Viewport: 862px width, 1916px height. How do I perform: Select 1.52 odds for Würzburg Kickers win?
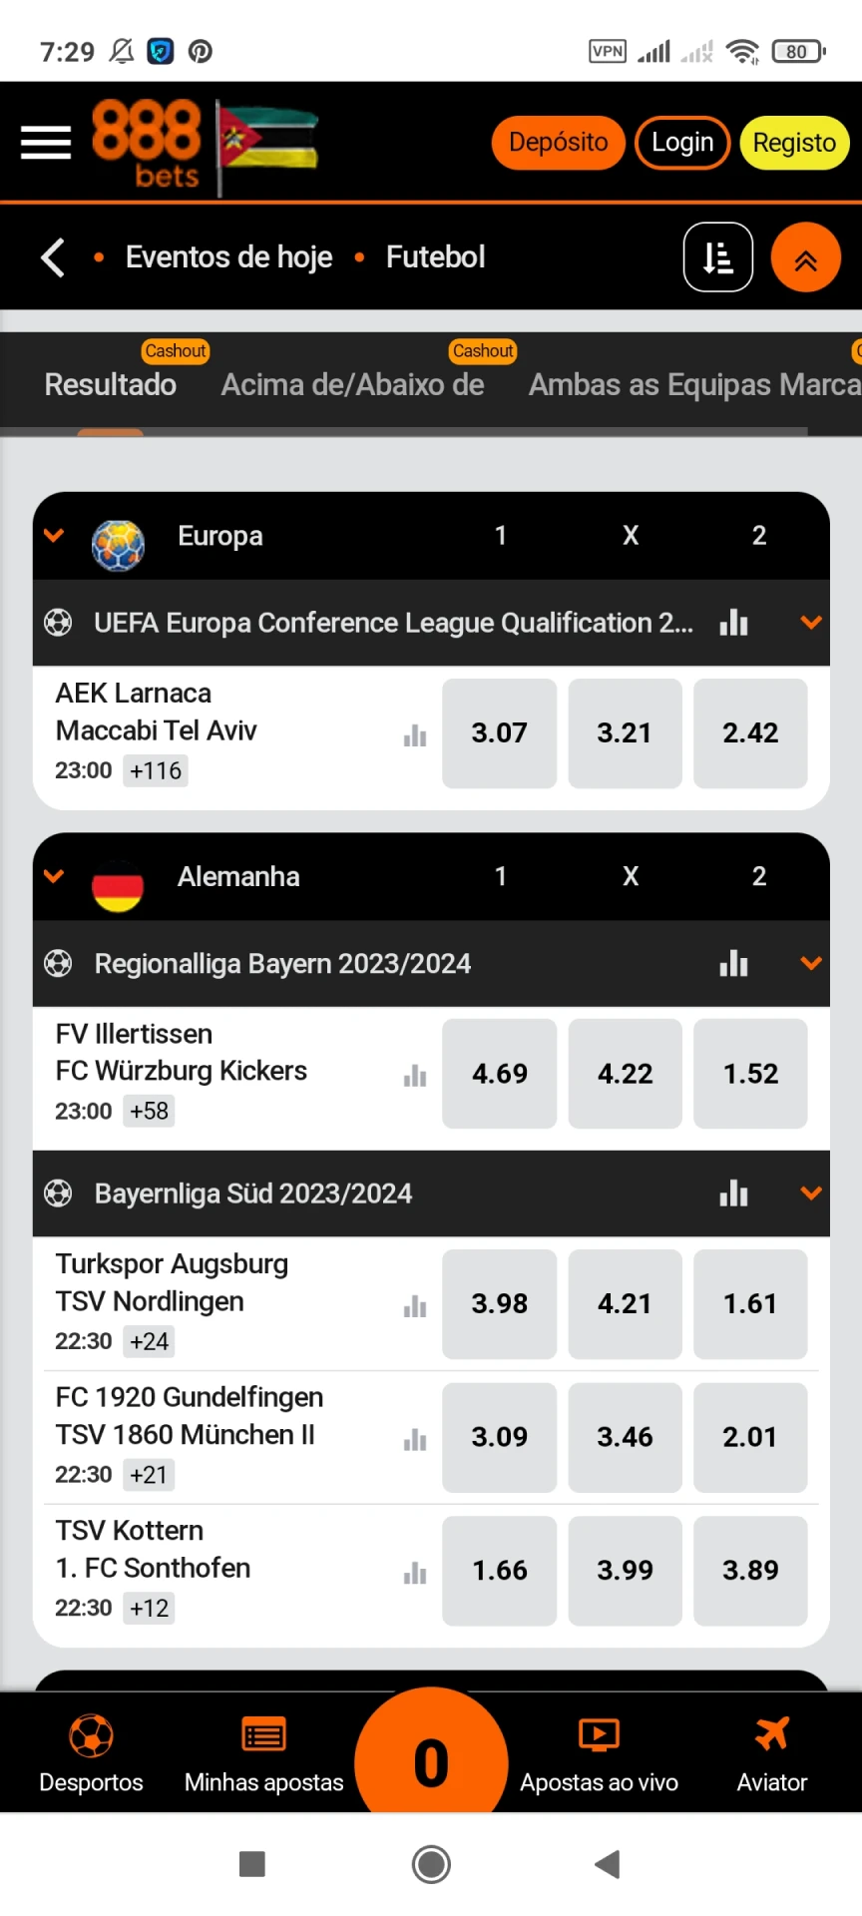pyautogui.click(x=750, y=1074)
